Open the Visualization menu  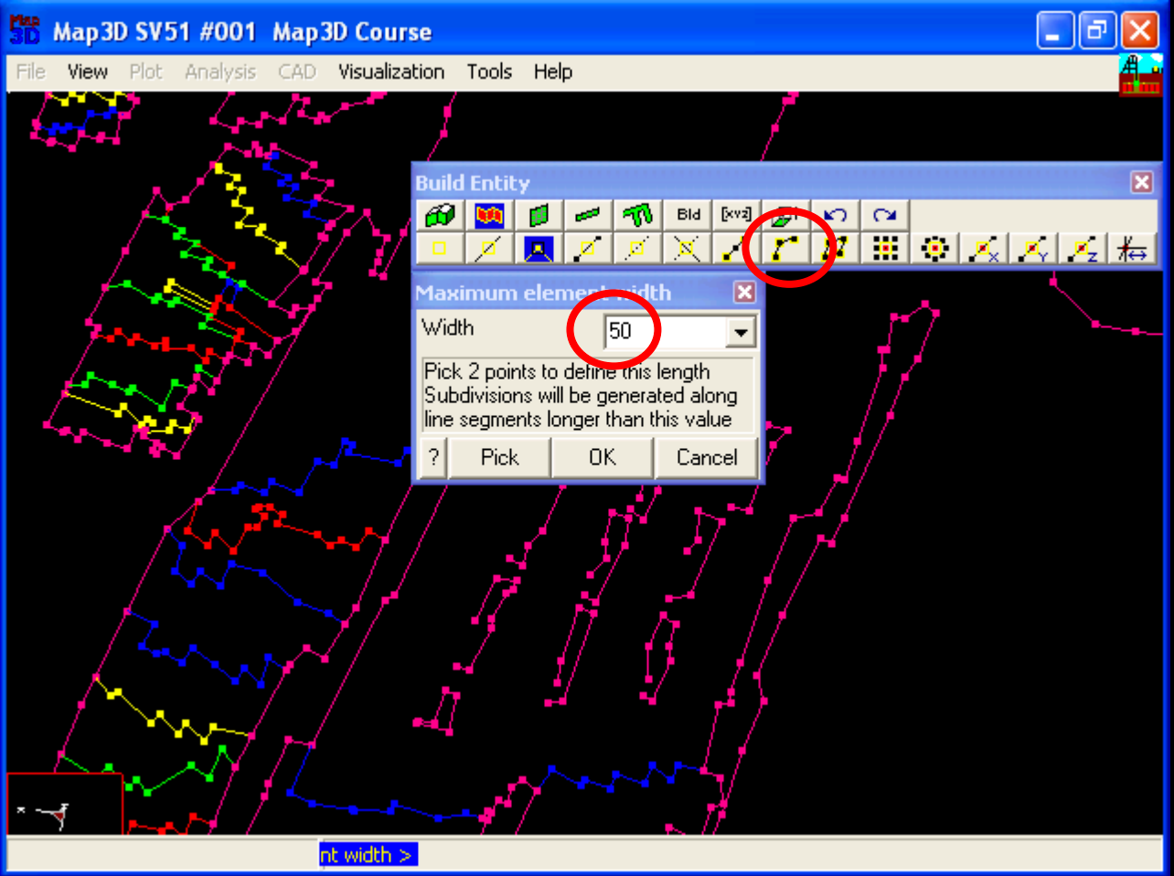(x=391, y=71)
